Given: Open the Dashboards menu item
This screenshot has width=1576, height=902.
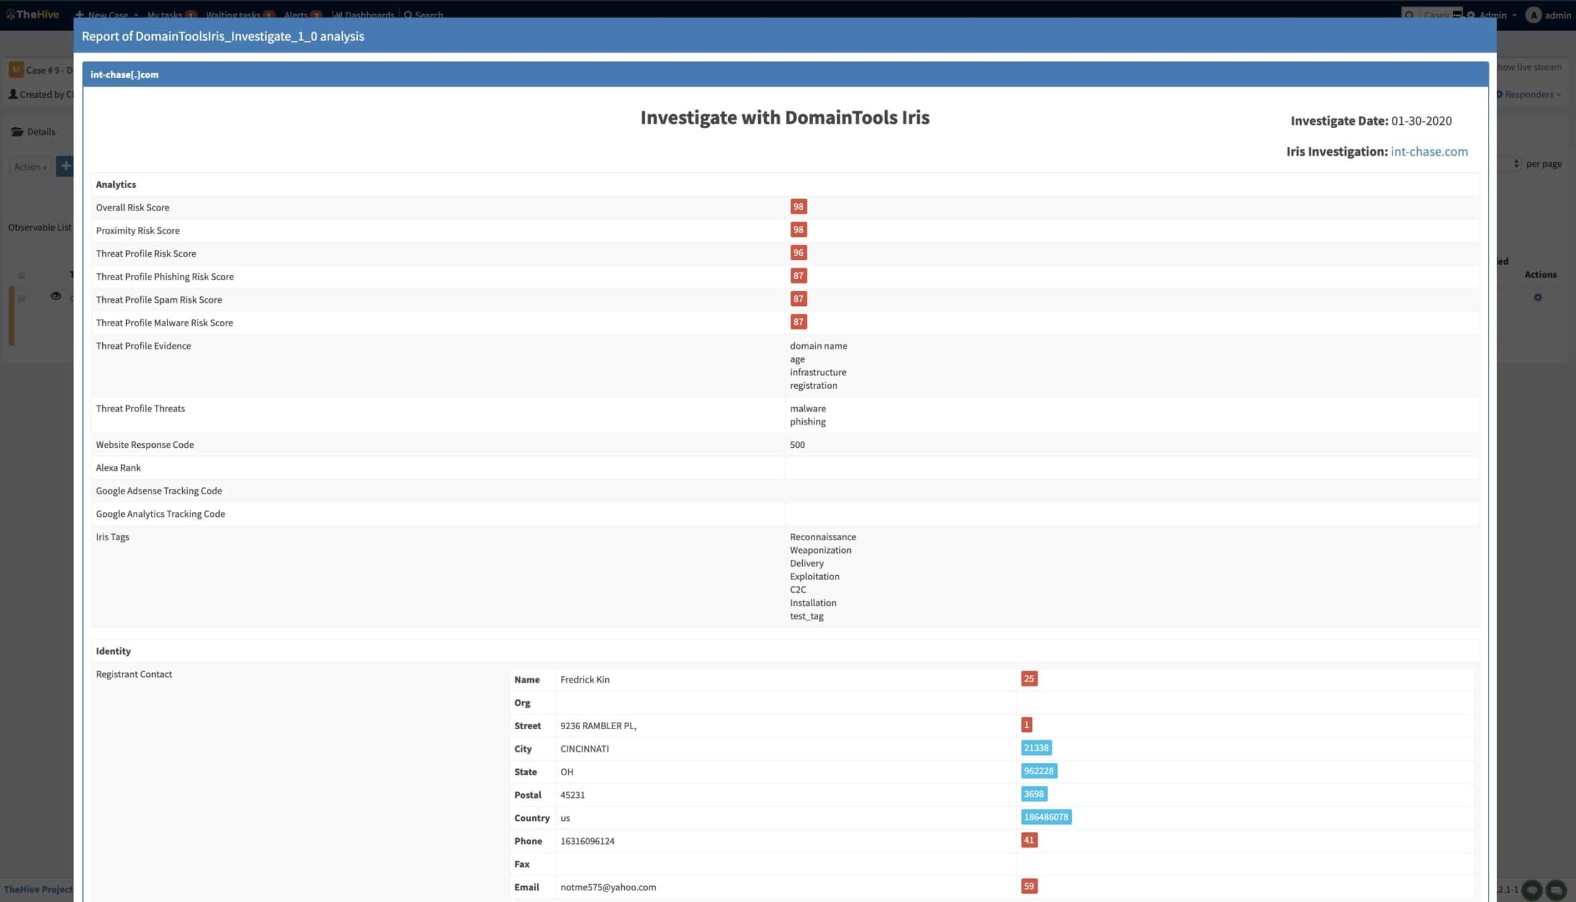Looking at the screenshot, I should [363, 15].
